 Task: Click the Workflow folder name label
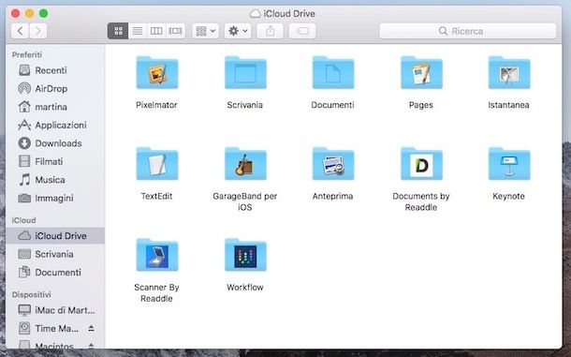pyautogui.click(x=245, y=287)
